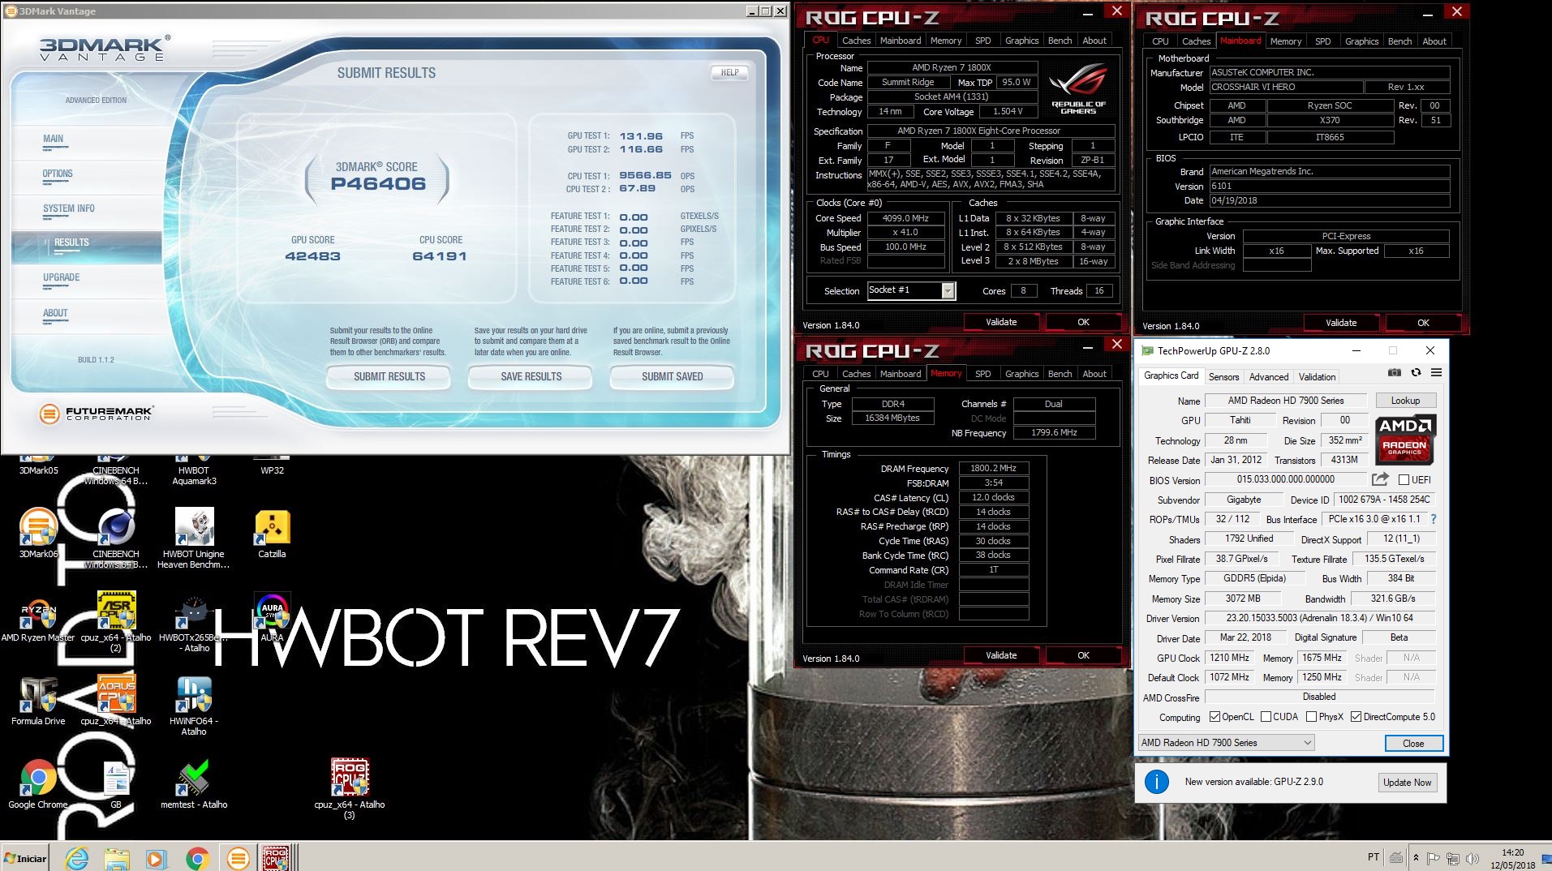Switch to Validation tab in GPU-Z
The image size is (1552, 871).
(x=1317, y=376)
